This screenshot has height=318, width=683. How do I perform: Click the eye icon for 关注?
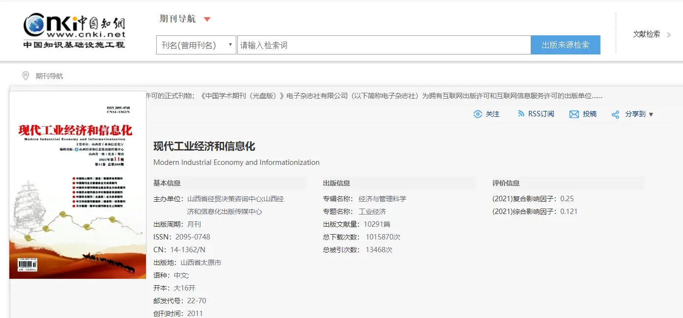(478, 114)
